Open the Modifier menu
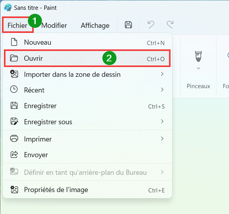229x214 pixels. point(54,25)
